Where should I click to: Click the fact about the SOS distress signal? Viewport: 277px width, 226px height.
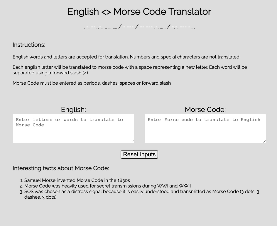(x=142, y=194)
